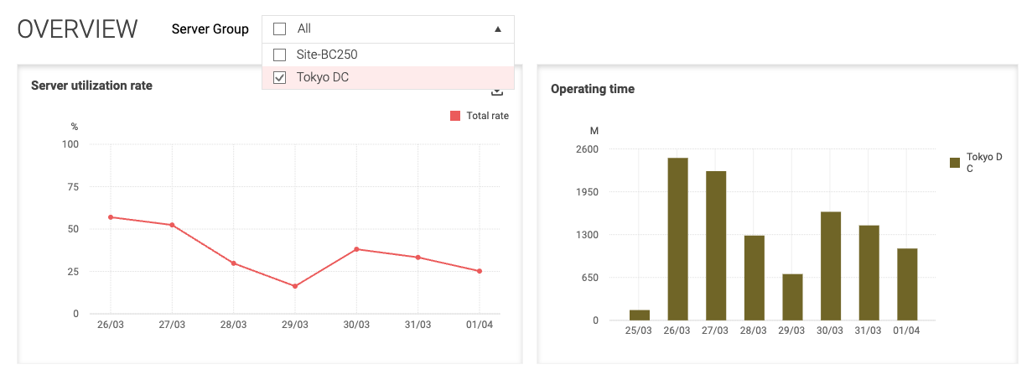
Task: Select the 29/03 lowest point on line chart
Action: coord(295,286)
